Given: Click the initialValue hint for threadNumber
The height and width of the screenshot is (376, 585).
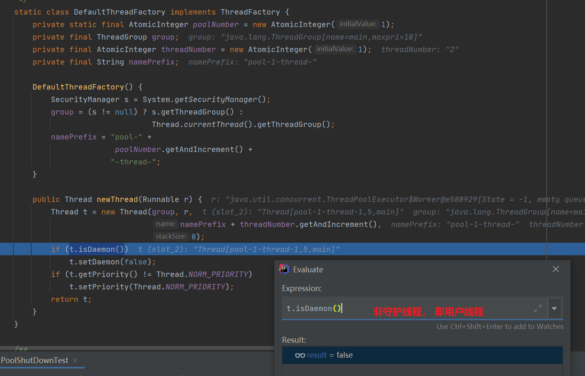Looking at the screenshot, I should [335, 49].
